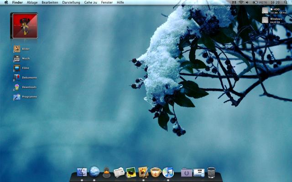This screenshot has height=182, width=292.
Task: Open the newspaper app in the dock
Action: coord(119,172)
